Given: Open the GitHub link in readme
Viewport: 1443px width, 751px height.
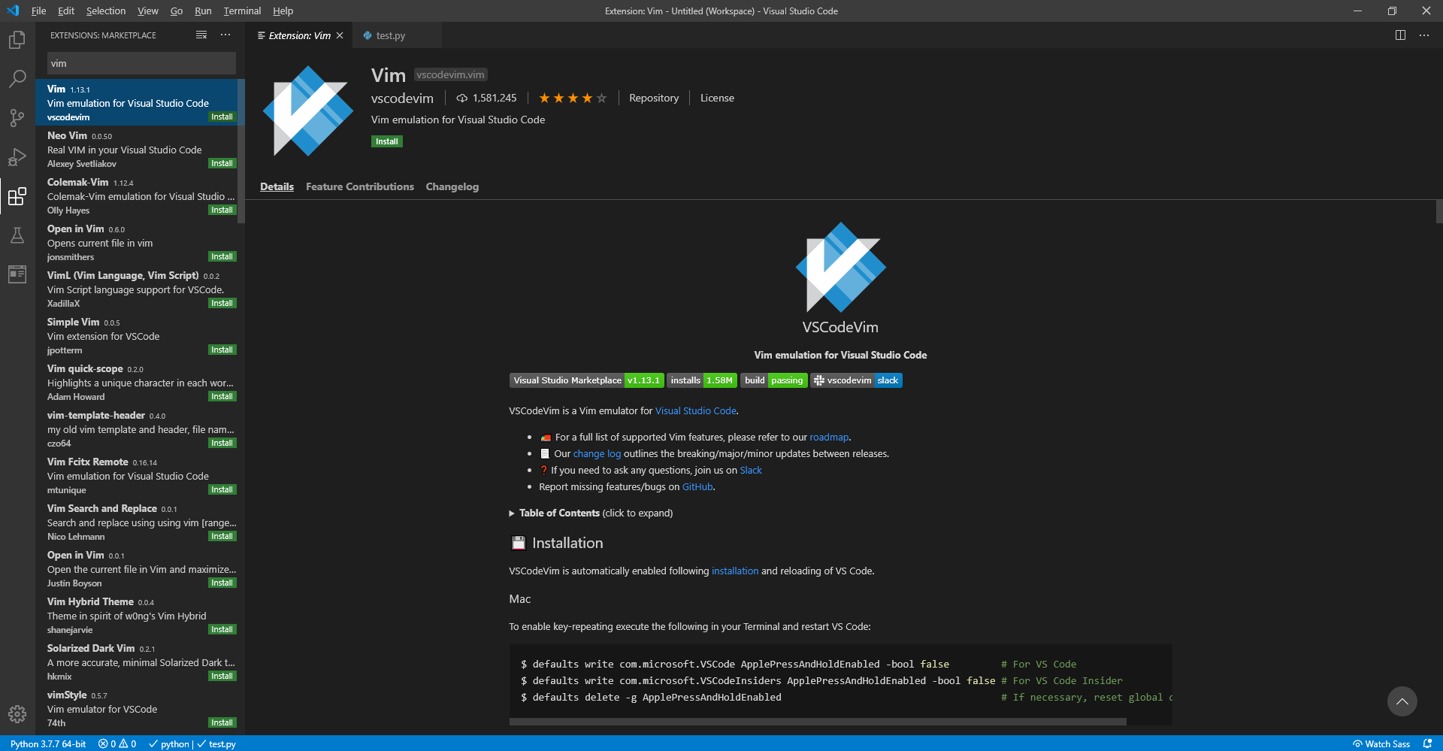Looking at the screenshot, I should pyautogui.click(x=697, y=486).
